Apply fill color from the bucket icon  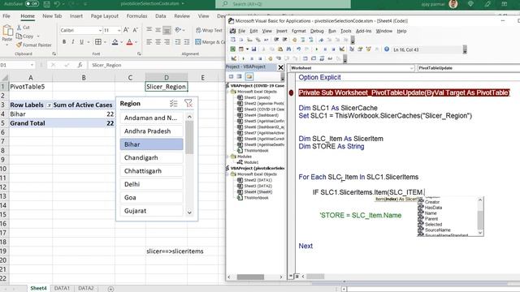coord(115,42)
